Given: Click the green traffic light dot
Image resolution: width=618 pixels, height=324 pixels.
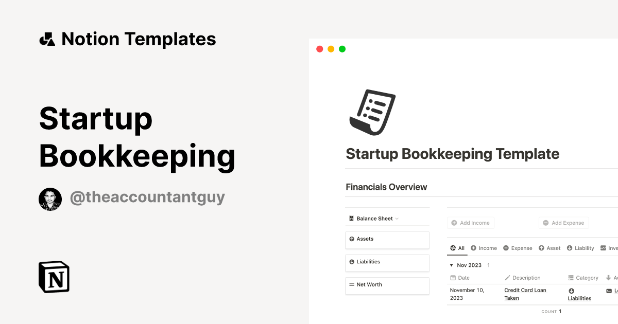Looking at the screenshot, I should pyautogui.click(x=341, y=48).
